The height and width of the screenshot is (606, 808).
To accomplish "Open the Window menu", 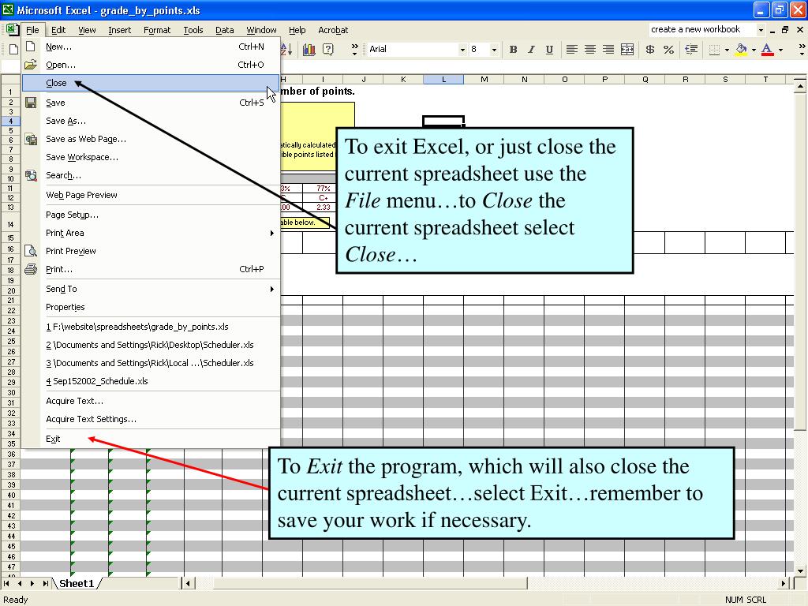I will (x=261, y=31).
